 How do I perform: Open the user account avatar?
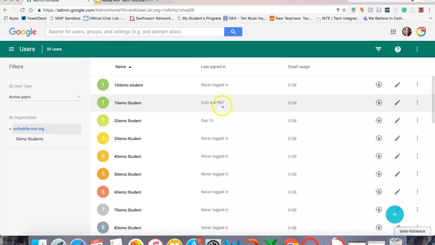tap(407, 32)
